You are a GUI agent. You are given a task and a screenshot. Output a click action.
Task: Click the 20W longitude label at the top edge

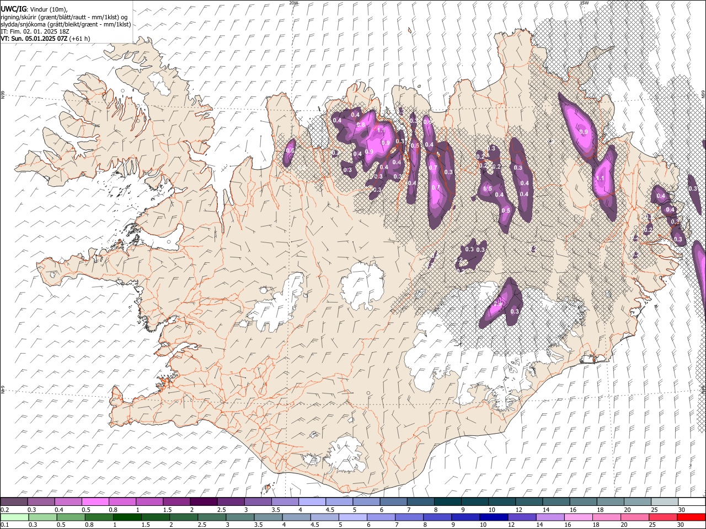point(293,3)
